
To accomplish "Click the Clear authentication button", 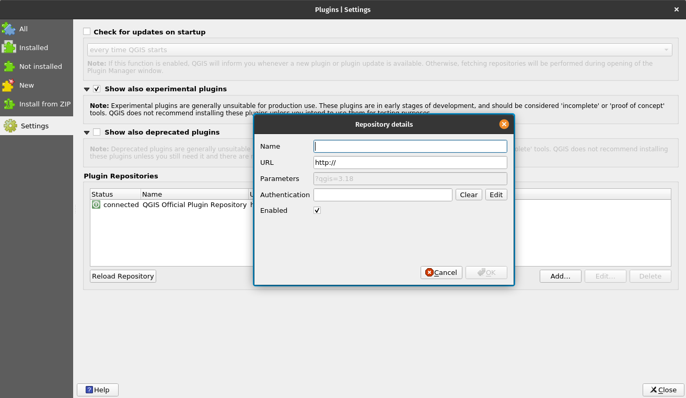I will coord(469,195).
